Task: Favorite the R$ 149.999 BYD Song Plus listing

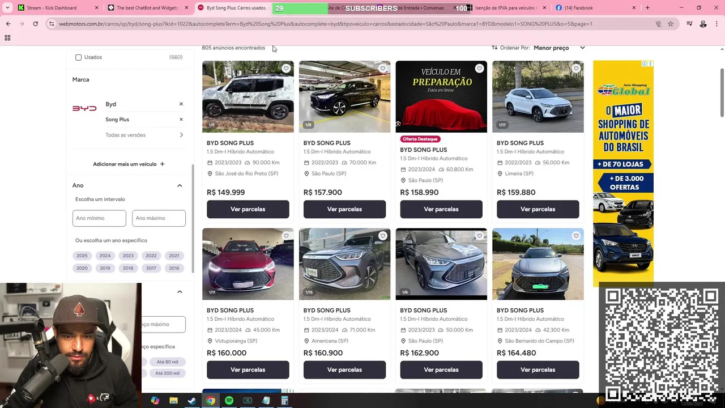Action: [x=286, y=69]
